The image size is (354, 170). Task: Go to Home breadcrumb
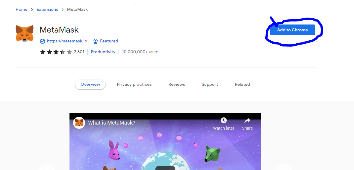(22, 10)
